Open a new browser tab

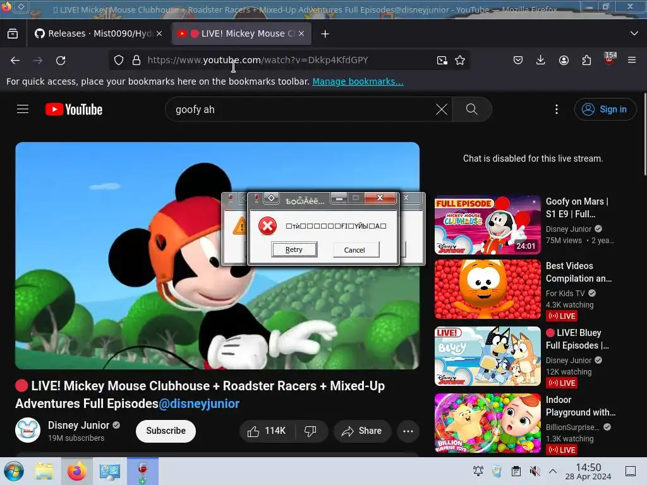325,34
